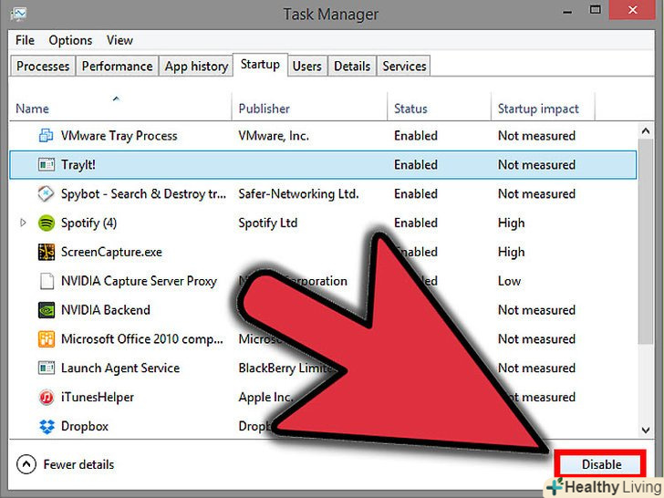Click the scrollbar up arrow

tap(646, 130)
